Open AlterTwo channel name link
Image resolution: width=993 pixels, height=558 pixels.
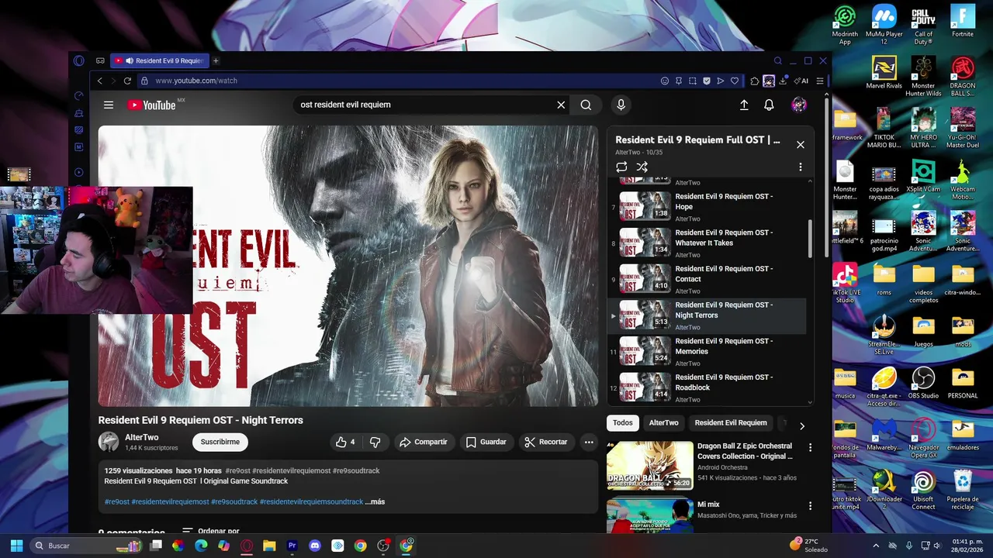click(141, 437)
